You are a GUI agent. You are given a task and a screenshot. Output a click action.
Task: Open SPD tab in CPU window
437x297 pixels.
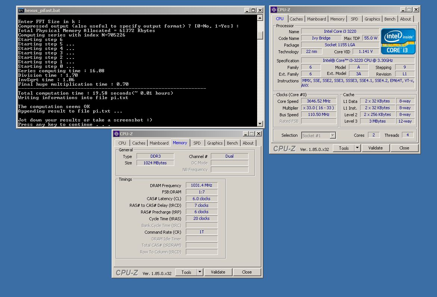(x=354, y=19)
